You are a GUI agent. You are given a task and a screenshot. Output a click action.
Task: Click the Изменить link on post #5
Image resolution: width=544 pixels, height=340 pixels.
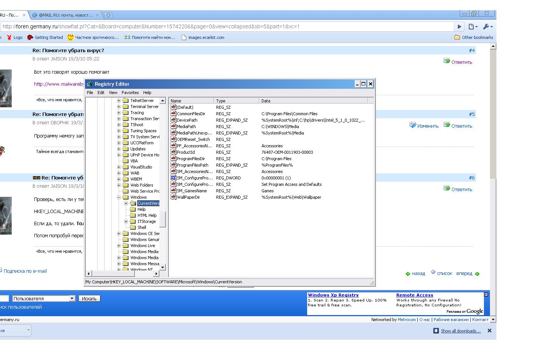428,126
